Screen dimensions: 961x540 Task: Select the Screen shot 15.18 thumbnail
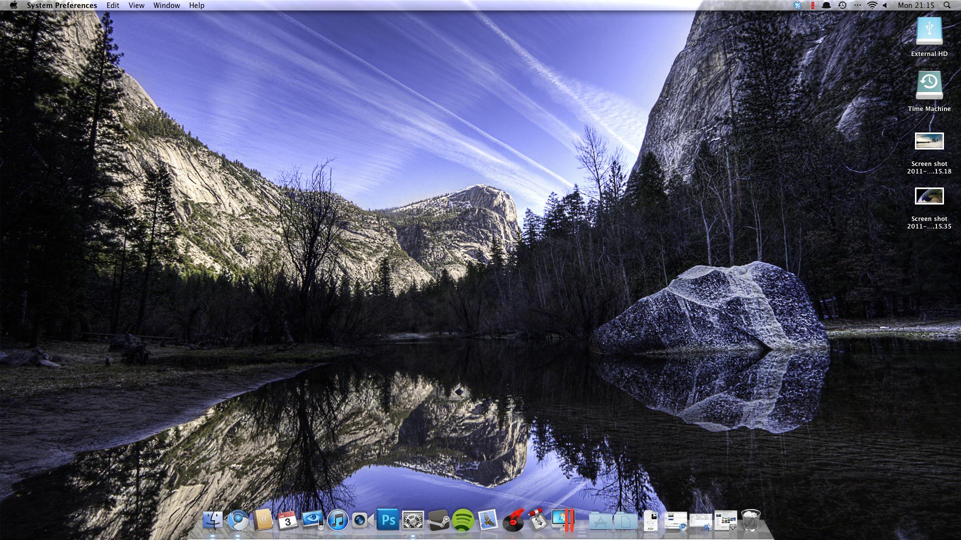(x=929, y=141)
